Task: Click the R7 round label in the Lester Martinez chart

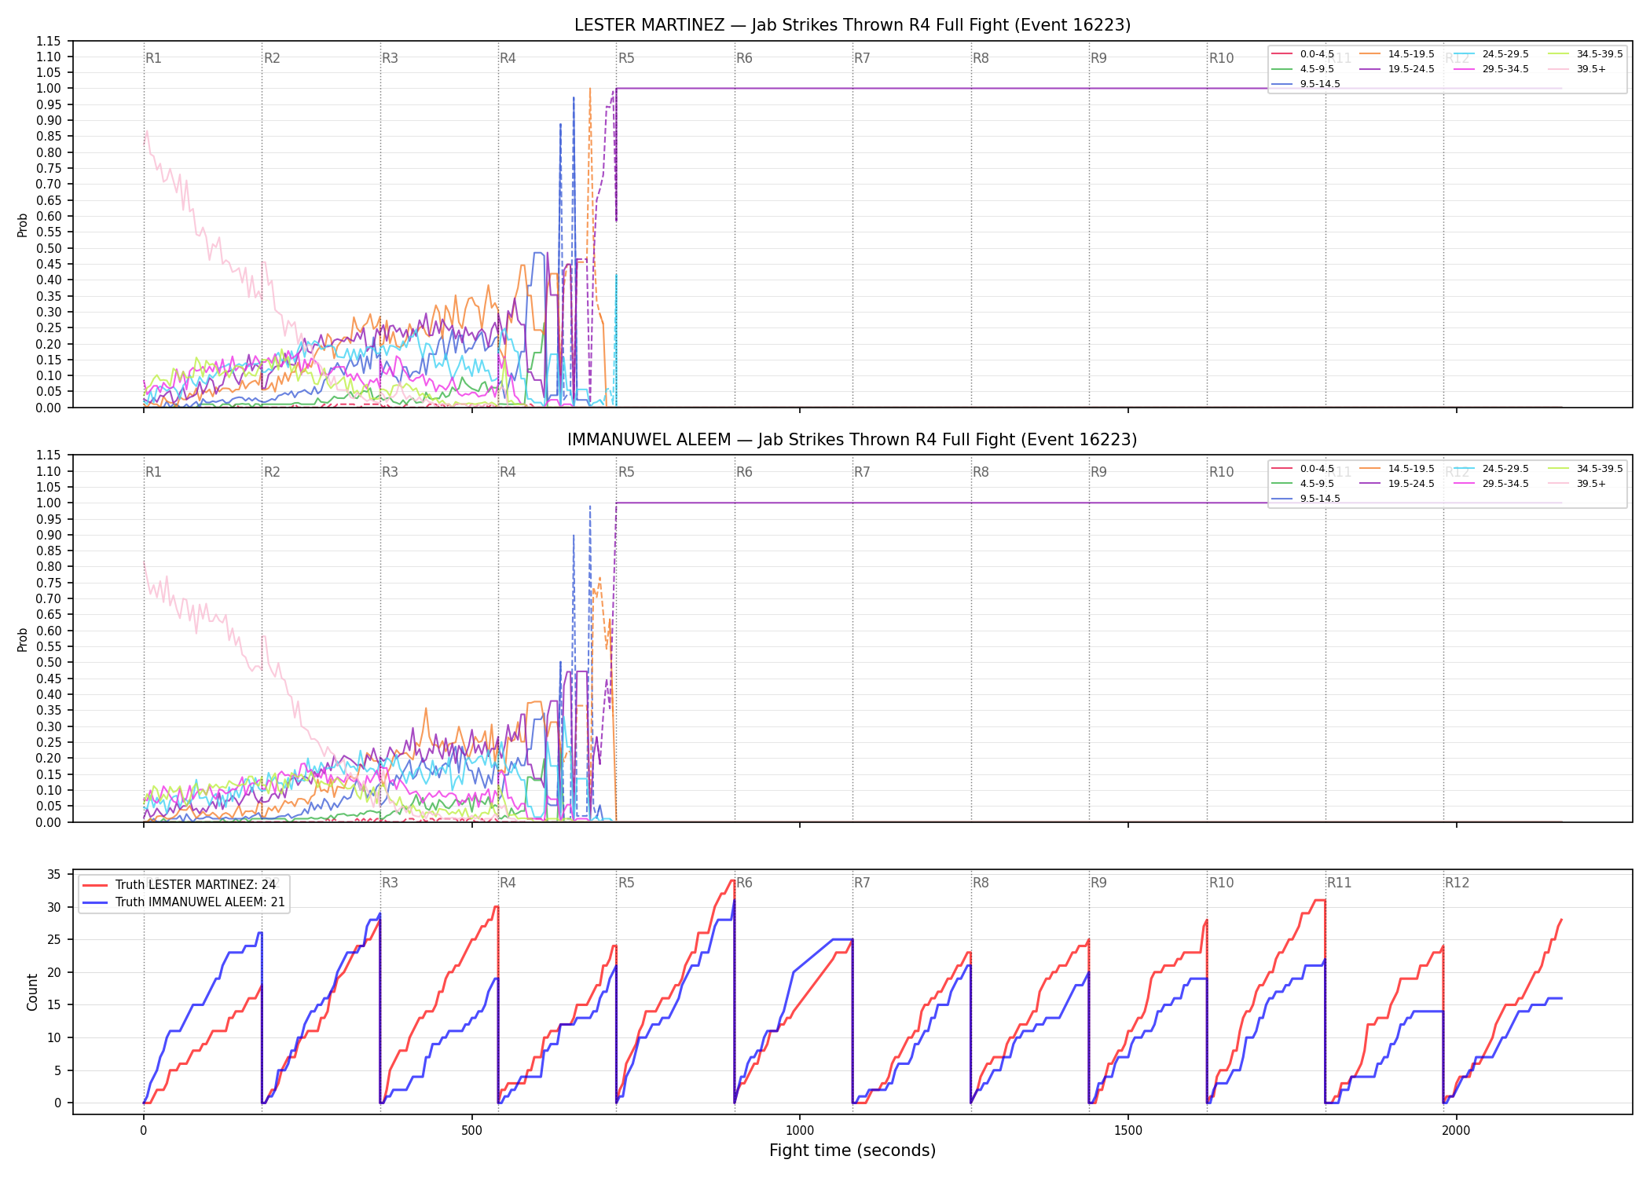Action: (x=863, y=58)
